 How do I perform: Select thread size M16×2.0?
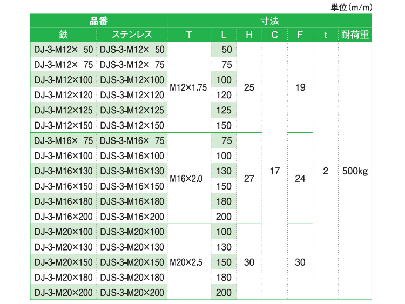(186, 179)
